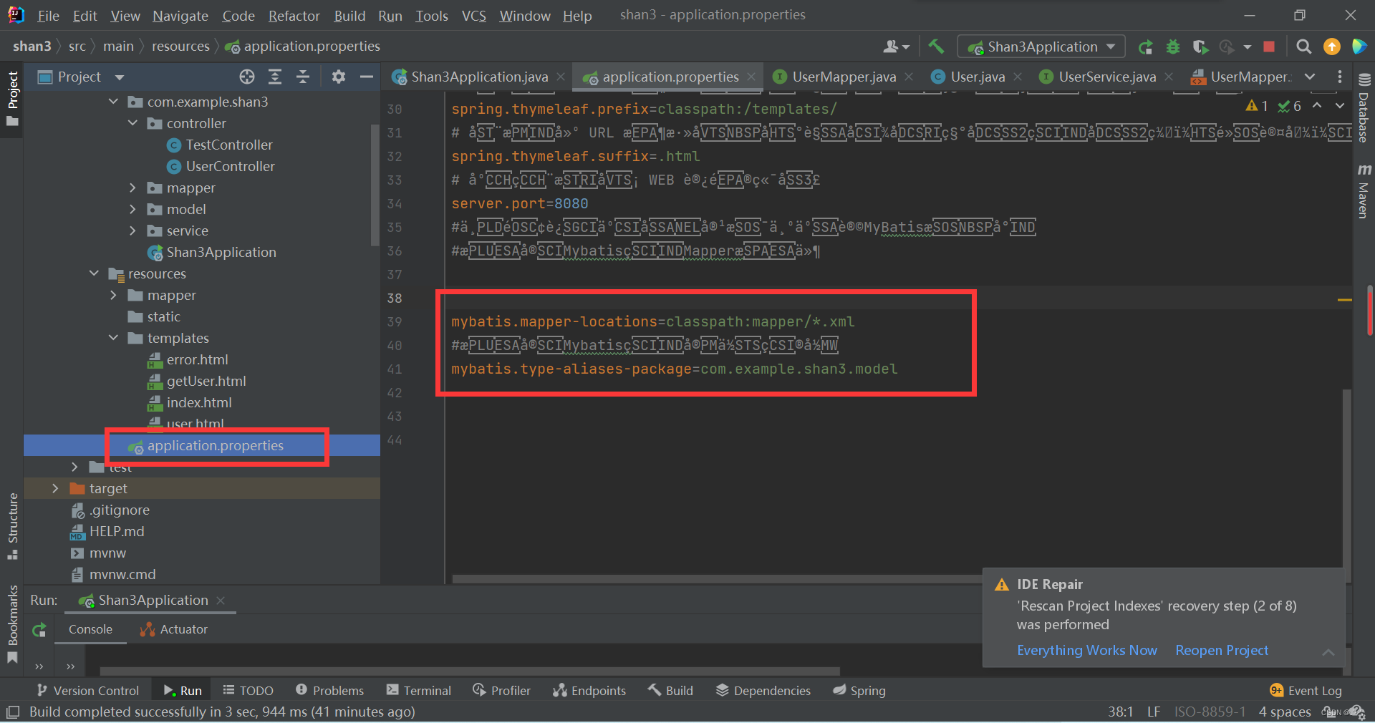Open the user account icon dropdown
The width and height of the screenshot is (1375, 723).
click(897, 47)
